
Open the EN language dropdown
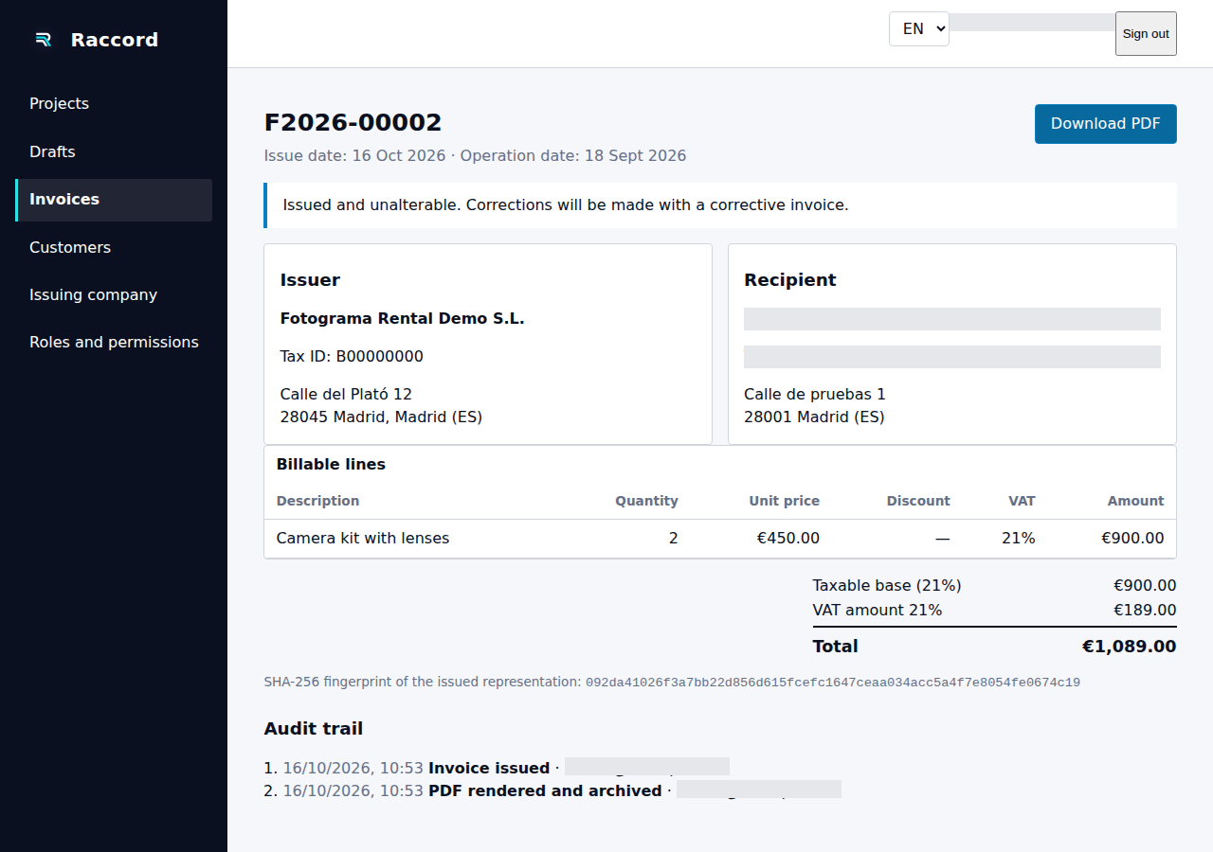[x=918, y=28]
